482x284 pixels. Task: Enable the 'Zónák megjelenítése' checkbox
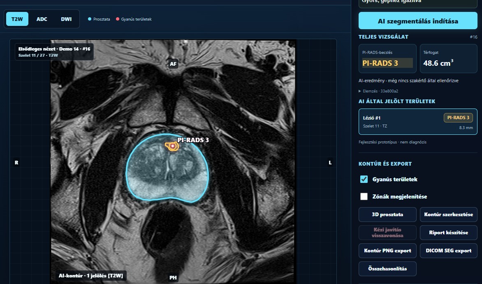[x=364, y=196]
